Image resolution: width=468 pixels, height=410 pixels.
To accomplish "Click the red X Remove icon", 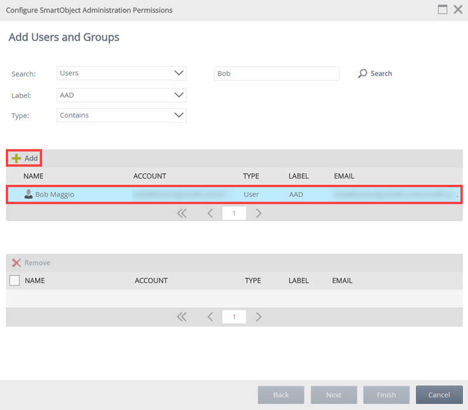I will [16, 263].
